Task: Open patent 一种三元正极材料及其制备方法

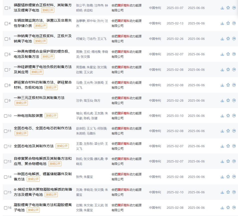Action: click(39, 98)
